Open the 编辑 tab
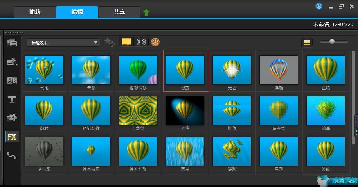 coord(77,12)
